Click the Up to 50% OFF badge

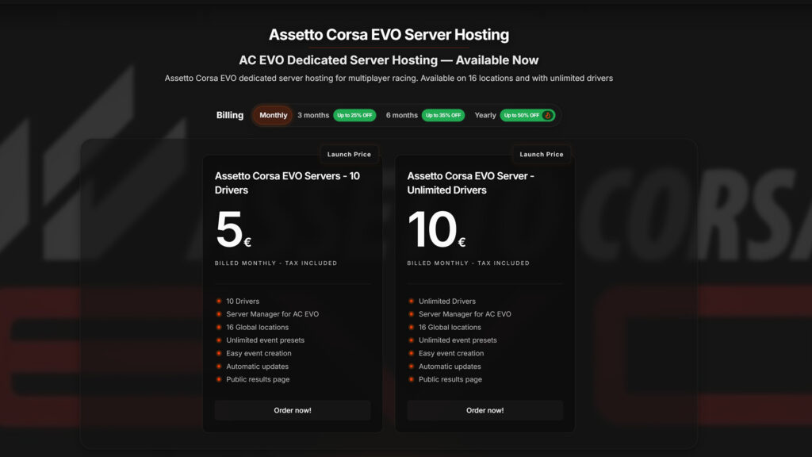[x=527, y=115]
